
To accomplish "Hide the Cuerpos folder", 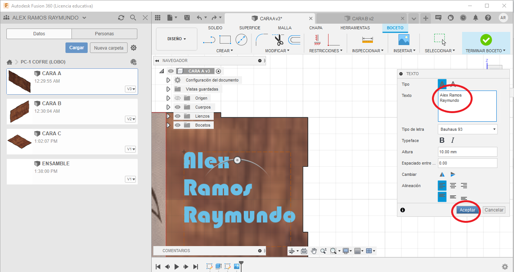I will pyautogui.click(x=178, y=107).
